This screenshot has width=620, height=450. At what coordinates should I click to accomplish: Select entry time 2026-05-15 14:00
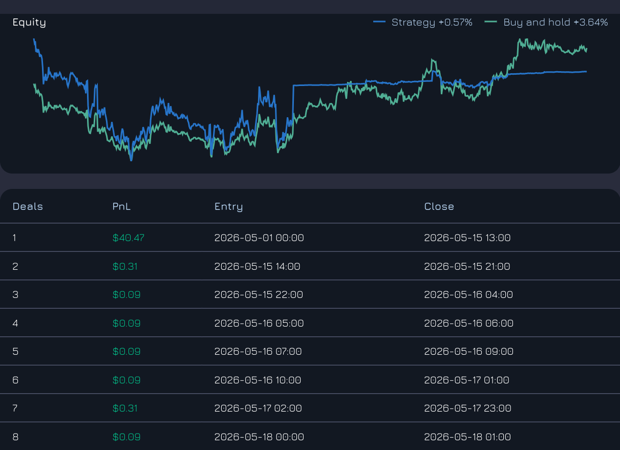pyautogui.click(x=257, y=266)
